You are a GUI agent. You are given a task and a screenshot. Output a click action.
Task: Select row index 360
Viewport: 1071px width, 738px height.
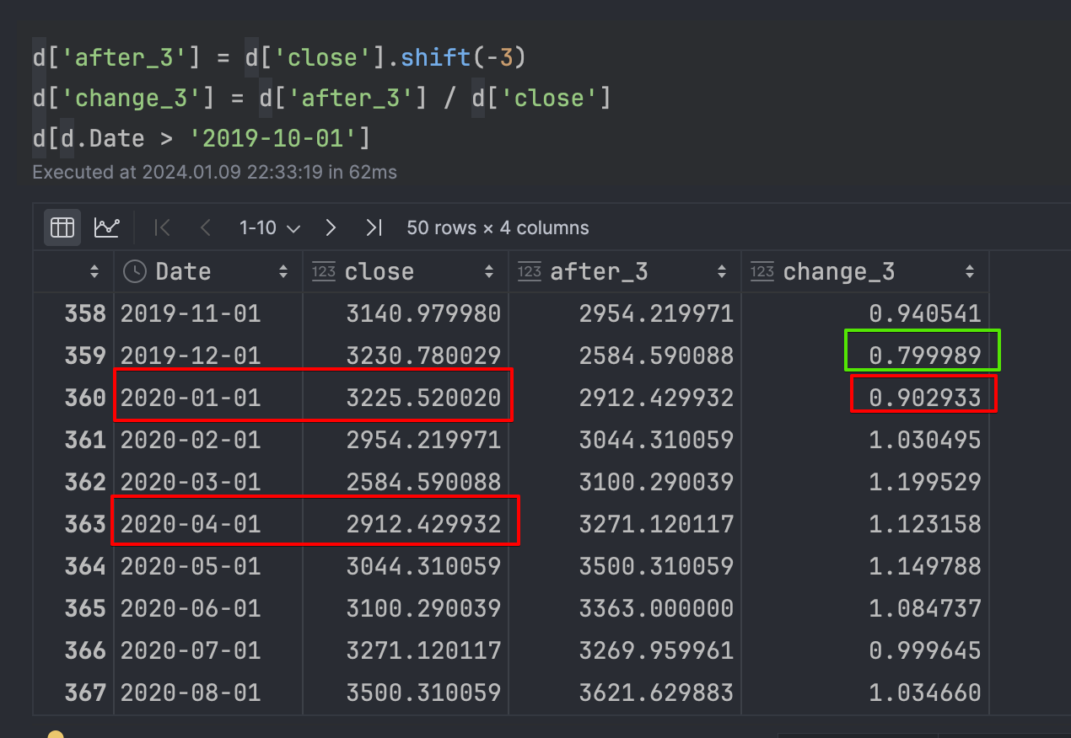pos(85,398)
